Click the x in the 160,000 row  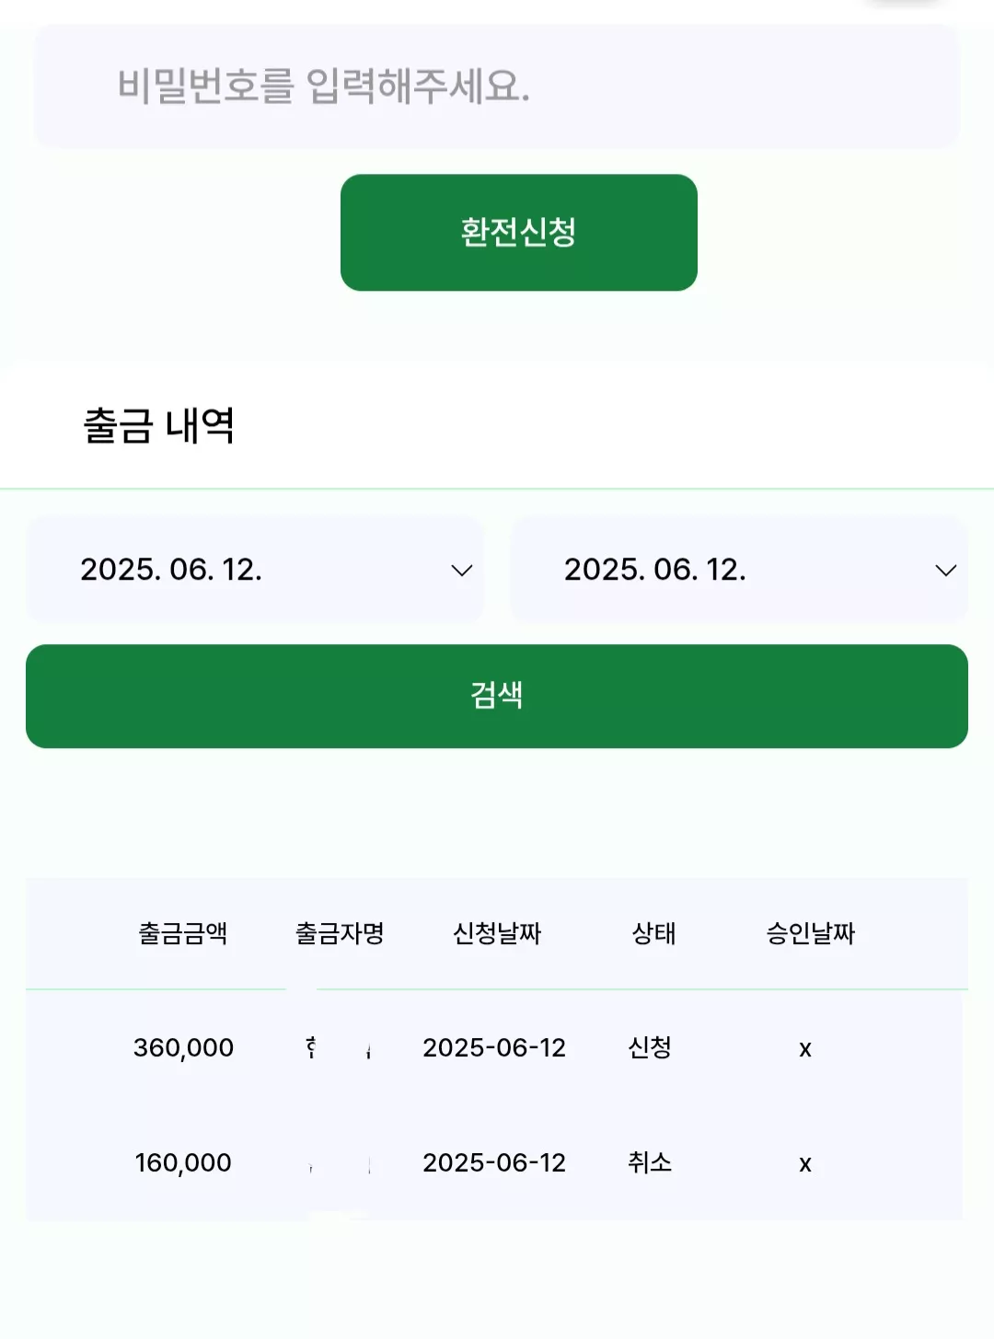[805, 1164]
